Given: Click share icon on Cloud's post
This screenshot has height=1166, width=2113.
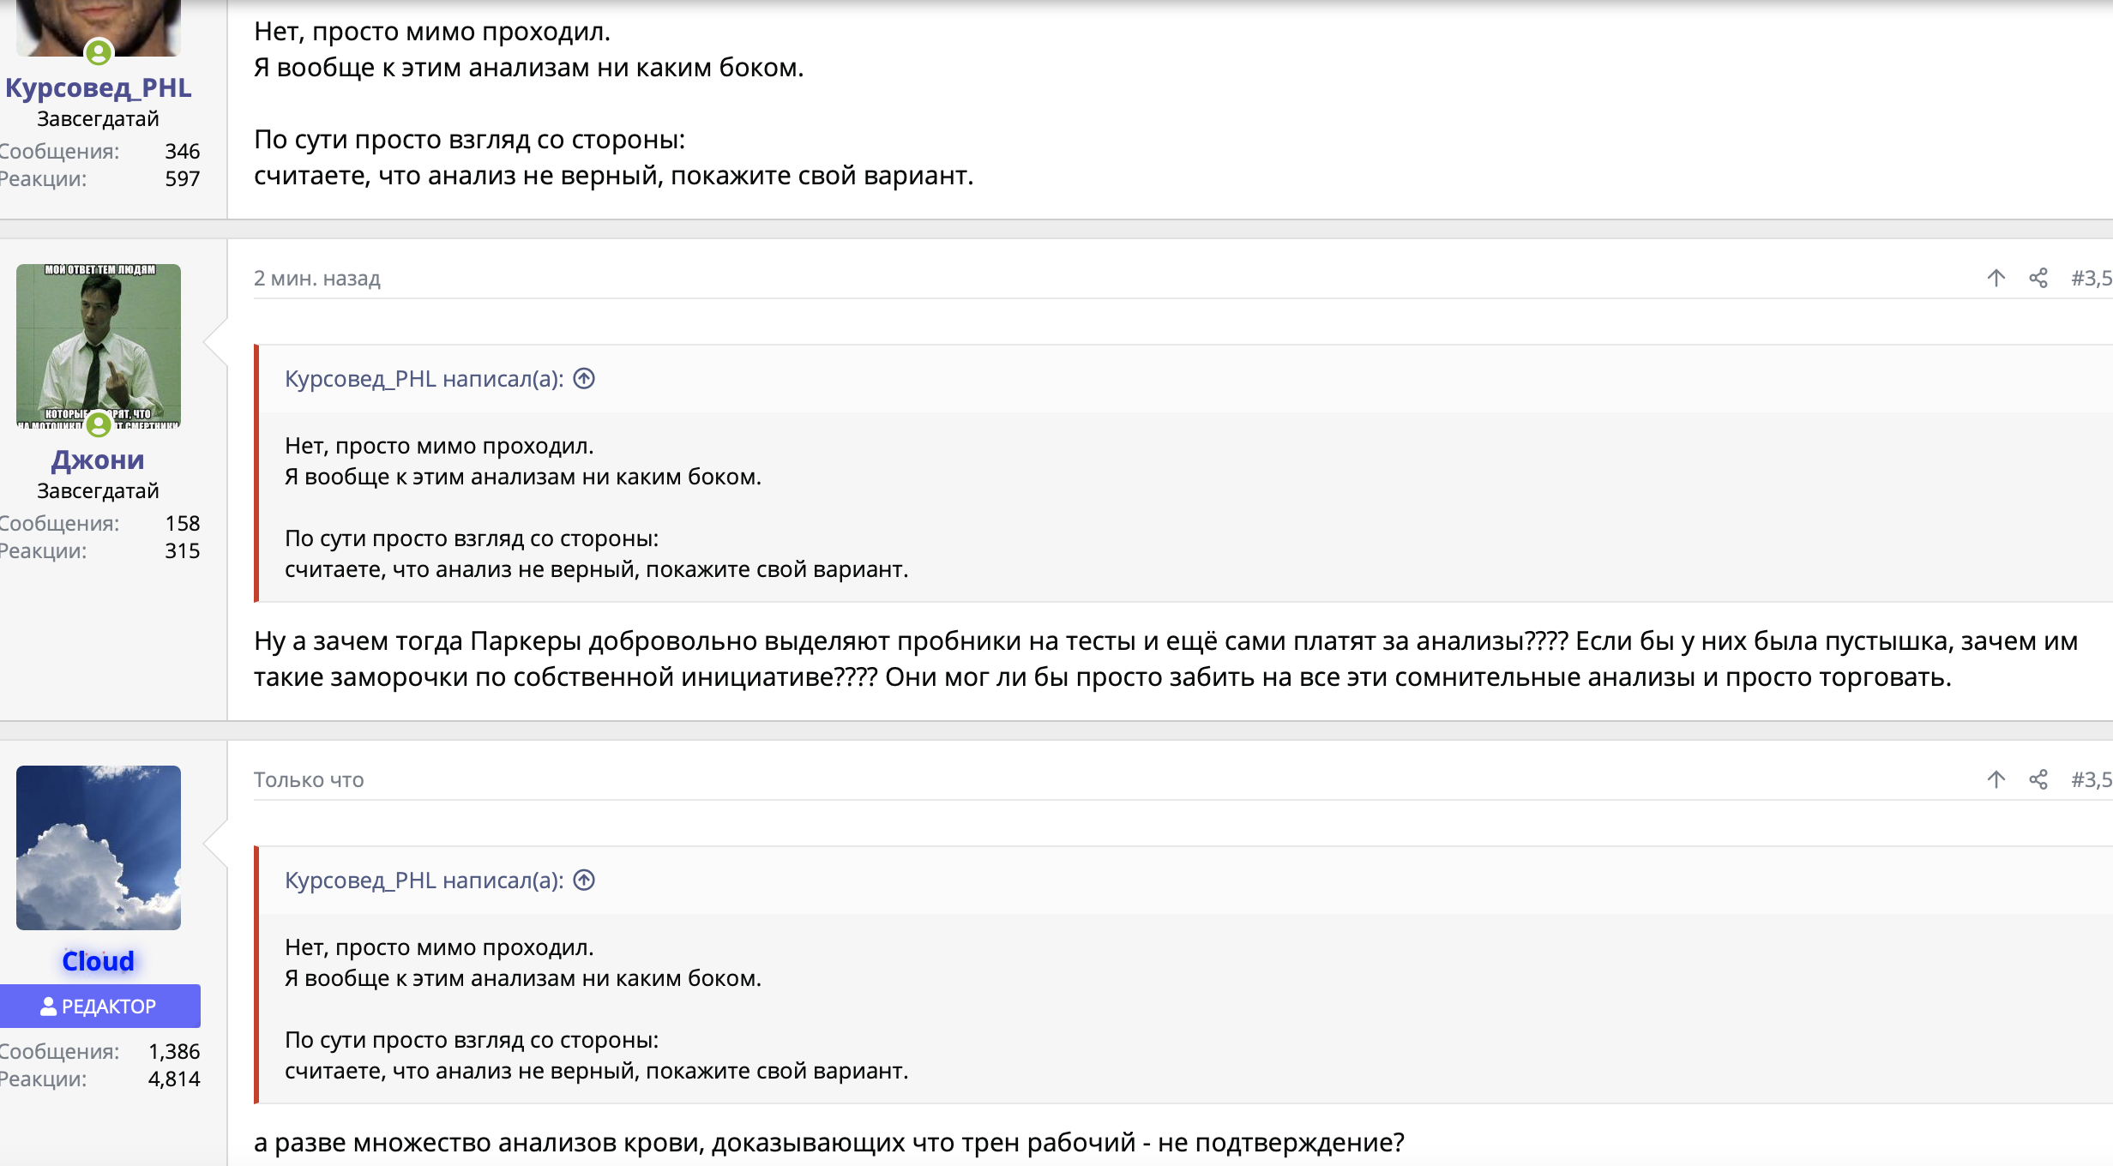Looking at the screenshot, I should tap(2038, 779).
